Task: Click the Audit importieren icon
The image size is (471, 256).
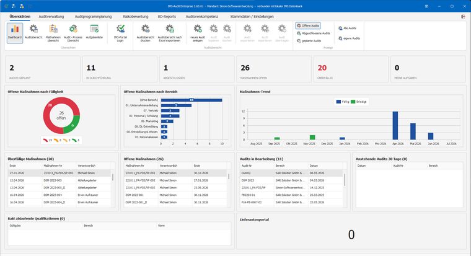Action: (x=265, y=29)
